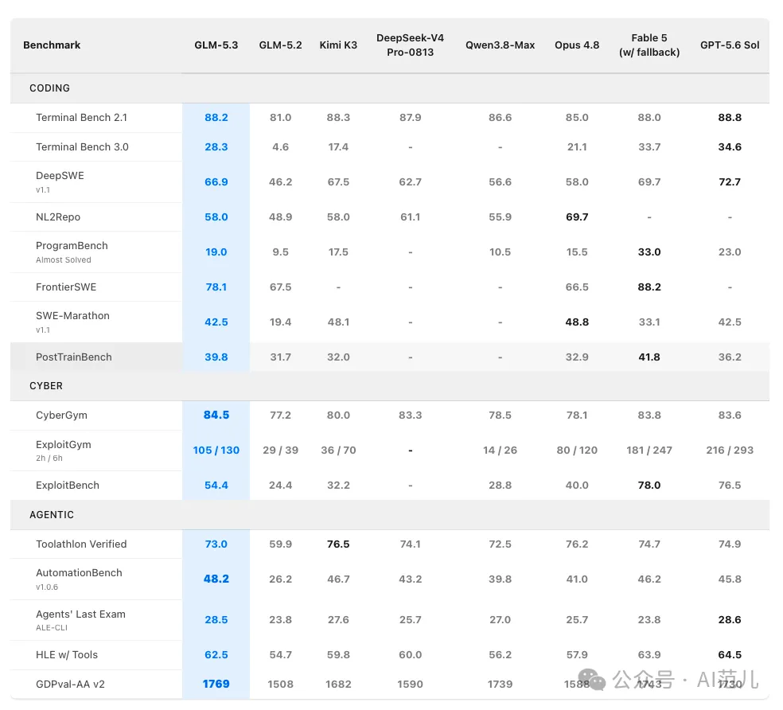Viewport: 783px width, 710px height.
Task: Click Kimi K3 score 48.1 for SWE-Marathon
Action: (338, 322)
